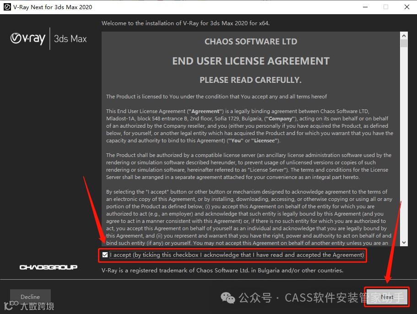Click the CHAOS SOFTWARE LTD heading

click(x=251, y=42)
